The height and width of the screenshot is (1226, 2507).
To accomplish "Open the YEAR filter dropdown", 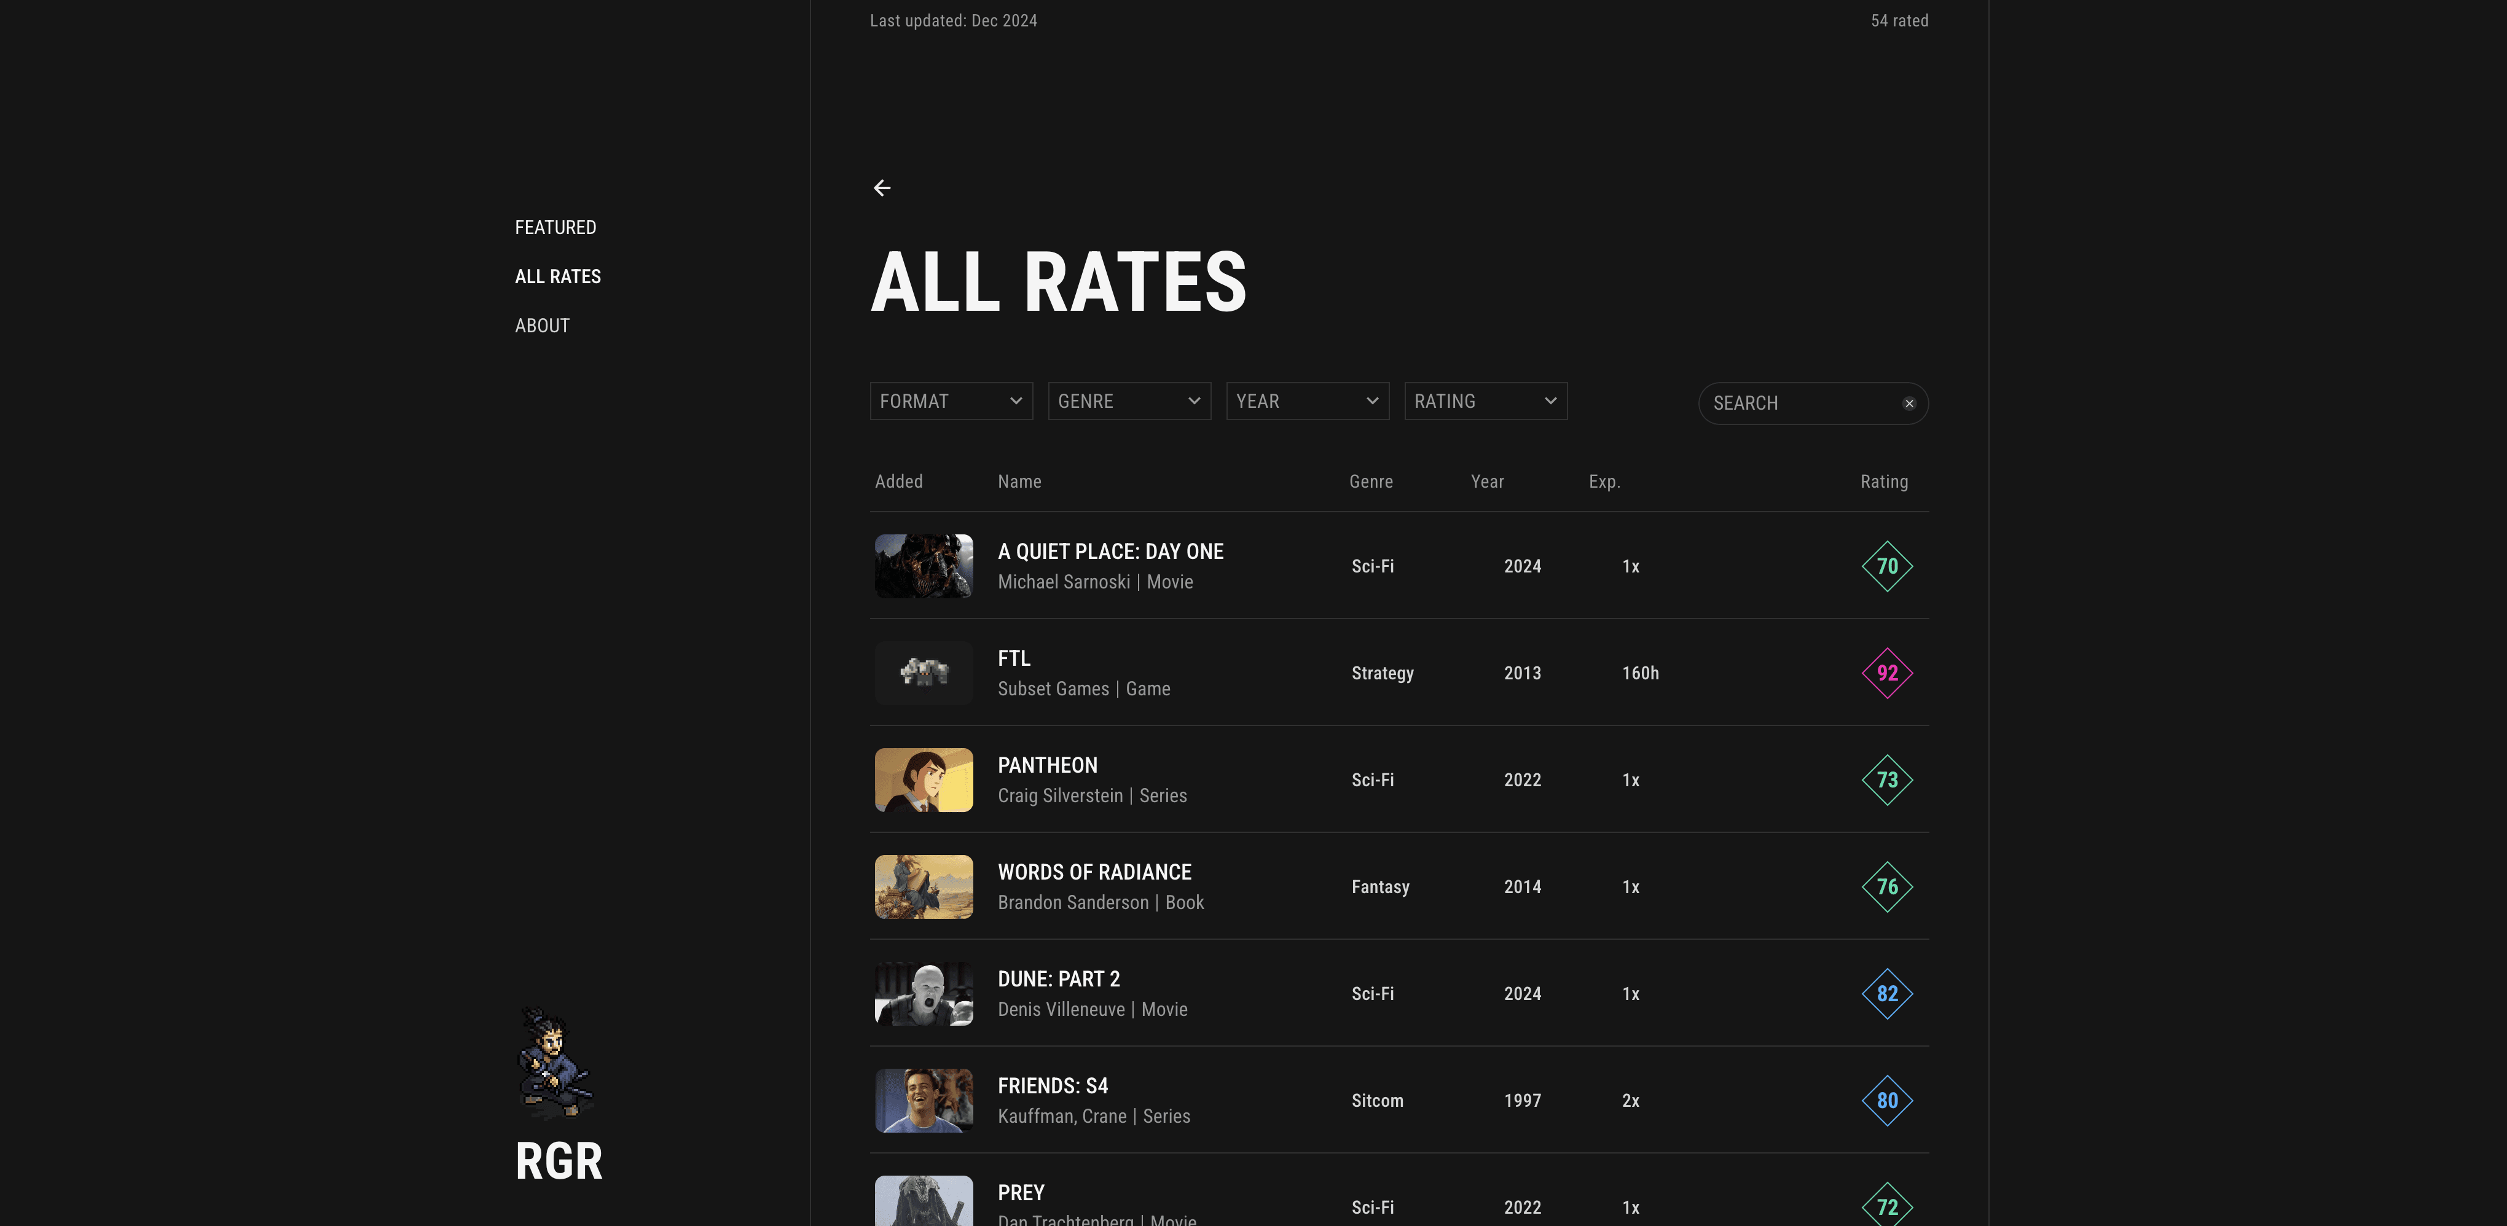I will pyautogui.click(x=1307, y=400).
